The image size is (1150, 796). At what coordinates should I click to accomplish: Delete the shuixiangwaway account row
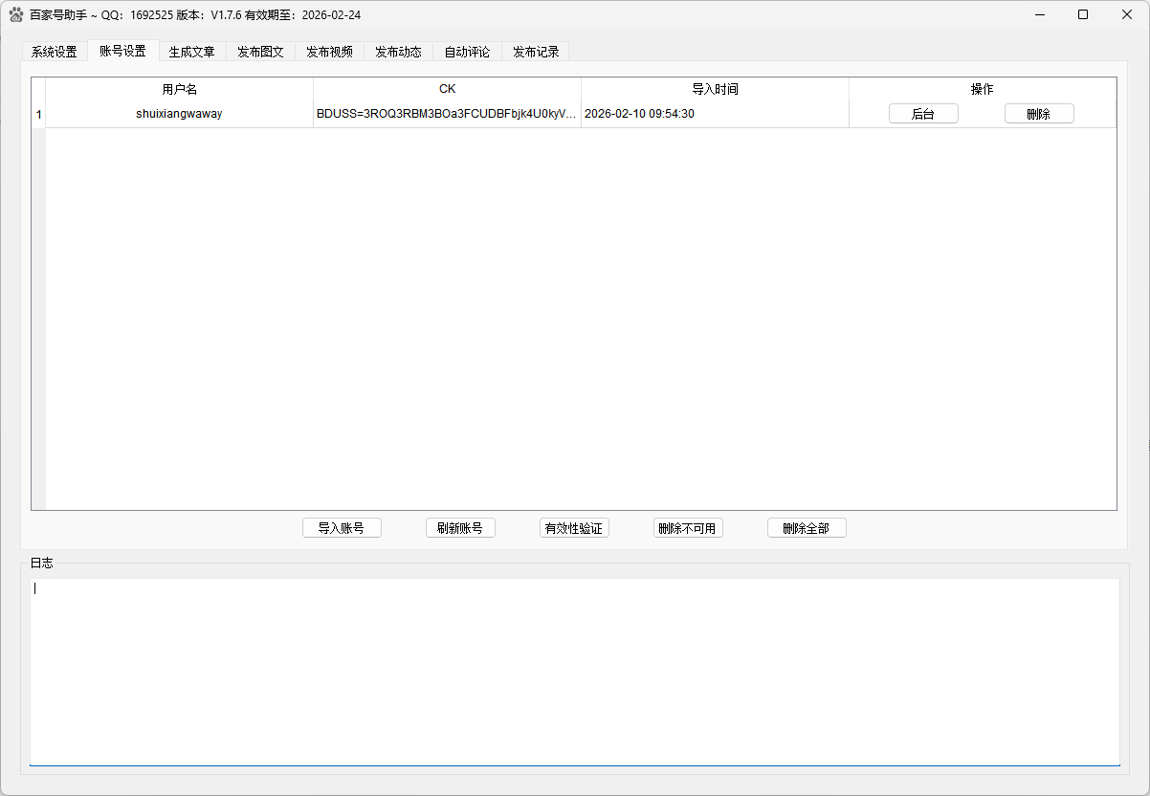coord(1039,113)
